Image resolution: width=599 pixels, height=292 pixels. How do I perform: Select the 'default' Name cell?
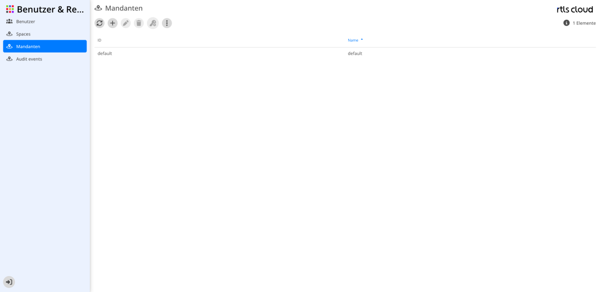355,53
